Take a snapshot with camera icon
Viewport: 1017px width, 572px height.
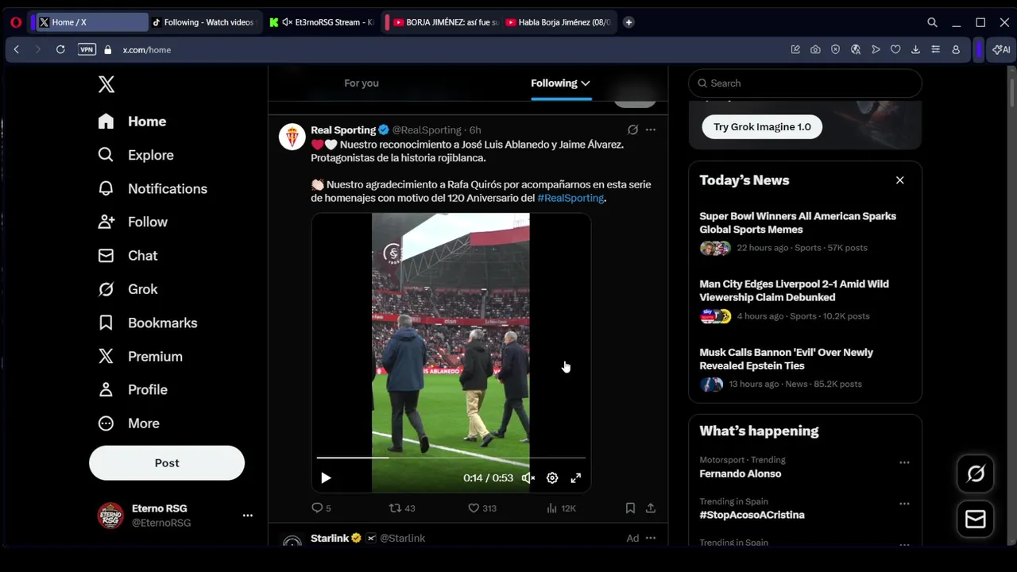[x=815, y=49]
